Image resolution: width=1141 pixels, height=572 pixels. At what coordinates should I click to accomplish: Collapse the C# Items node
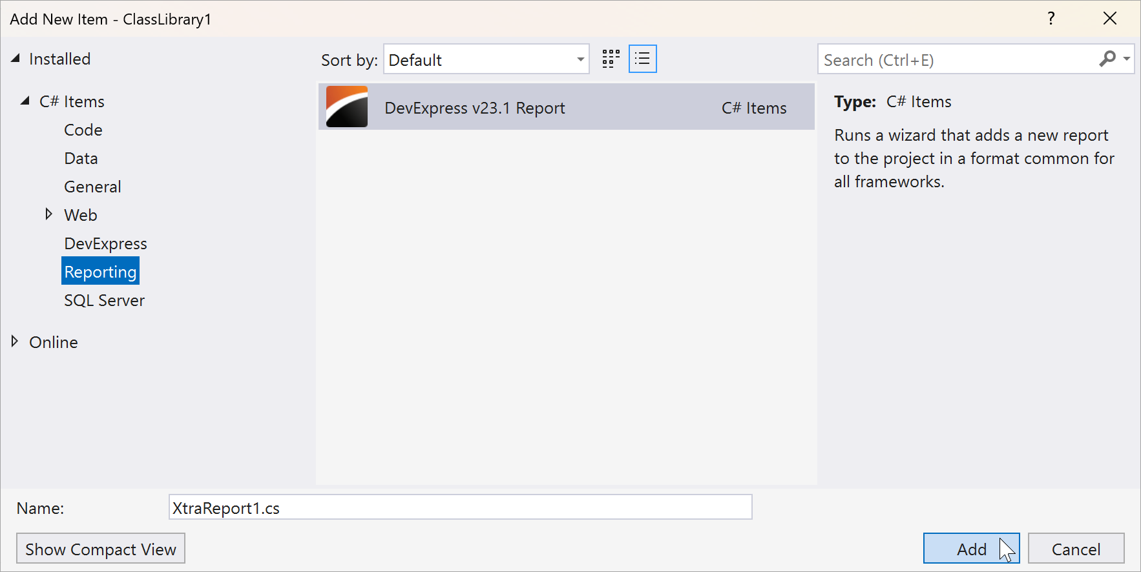[x=25, y=101]
